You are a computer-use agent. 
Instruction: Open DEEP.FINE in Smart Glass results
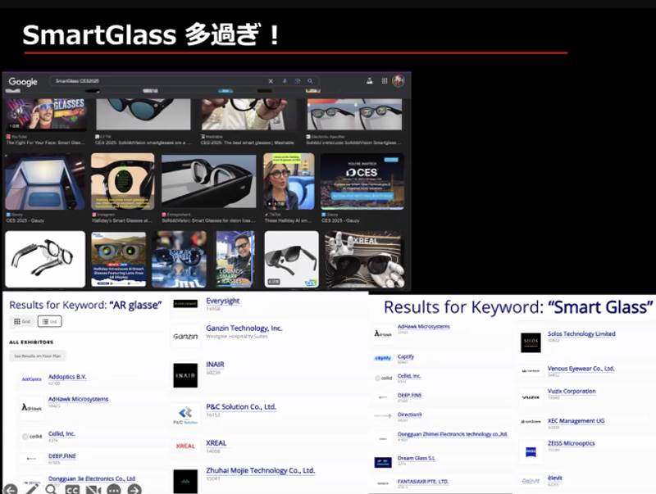click(x=409, y=395)
